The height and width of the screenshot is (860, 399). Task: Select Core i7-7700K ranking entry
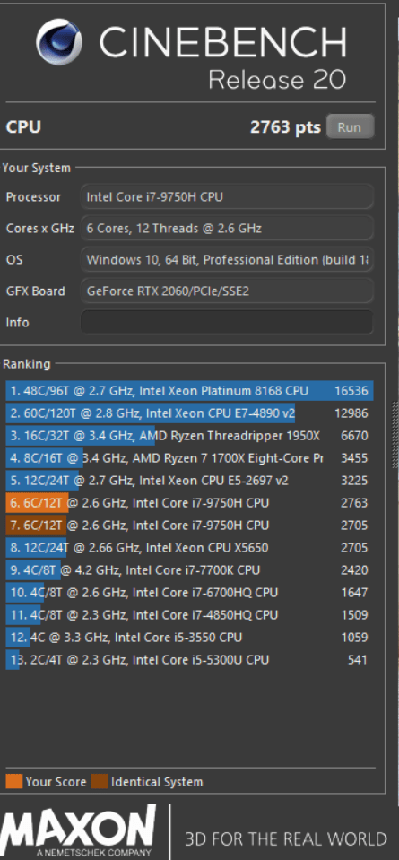pyautogui.click(x=189, y=569)
